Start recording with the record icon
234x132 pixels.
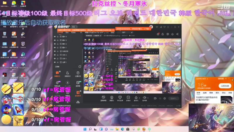pos(155,98)
